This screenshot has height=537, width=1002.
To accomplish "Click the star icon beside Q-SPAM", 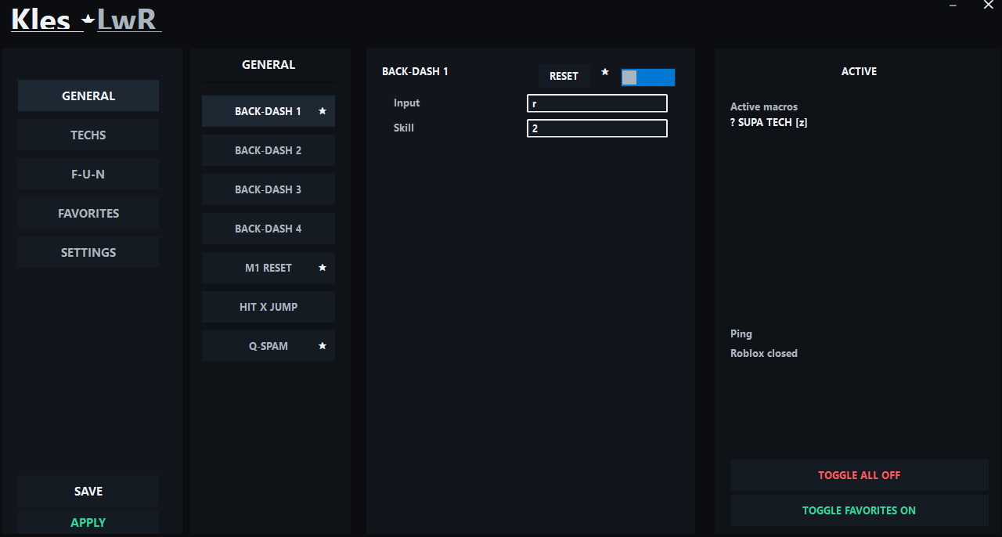I will coord(322,346).
